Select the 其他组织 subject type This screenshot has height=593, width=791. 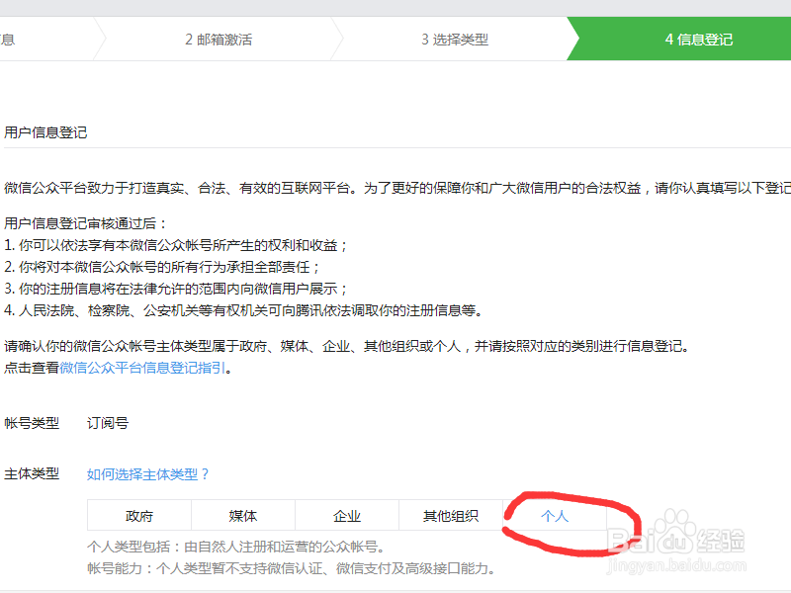pos(451,515)
